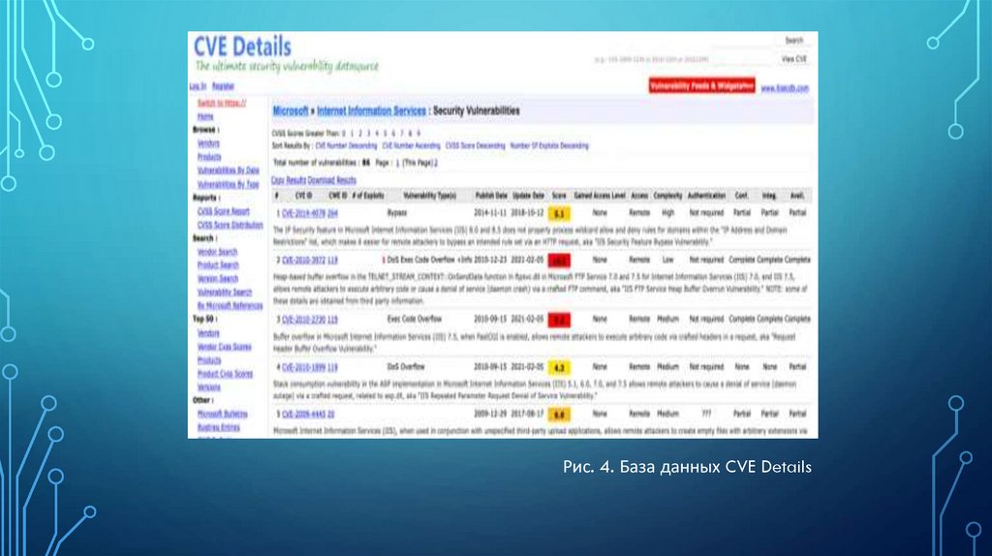Click 'DoS Overflow' type in row 4
This screenshot has height=556, width=992.
[x=405, y=367]
